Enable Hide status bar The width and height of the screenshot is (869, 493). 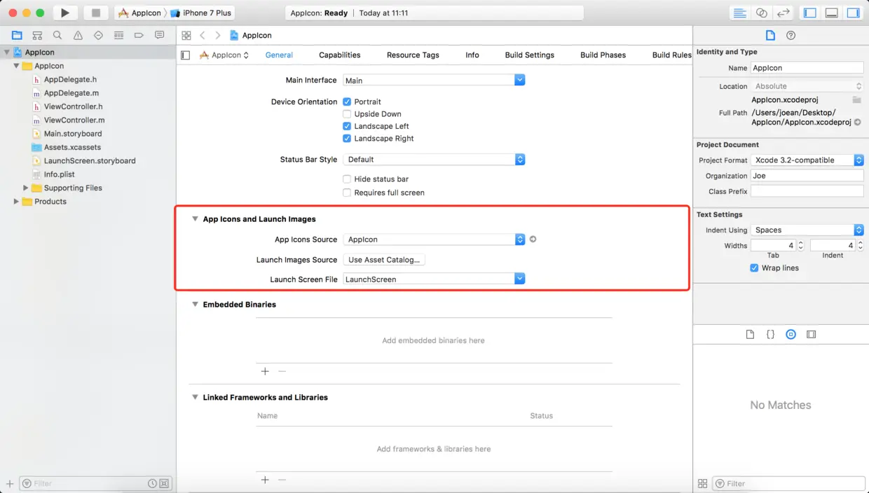click(x=347, y=179)
